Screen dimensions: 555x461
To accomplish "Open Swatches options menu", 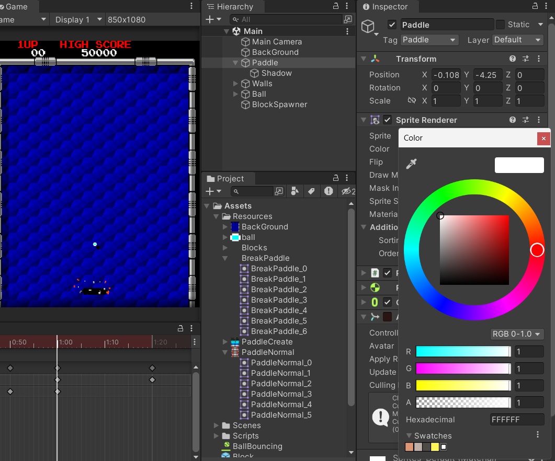I will tap(537, 434).
